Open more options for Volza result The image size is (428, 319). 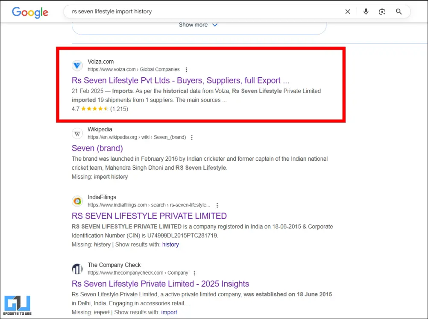point(186,69)
